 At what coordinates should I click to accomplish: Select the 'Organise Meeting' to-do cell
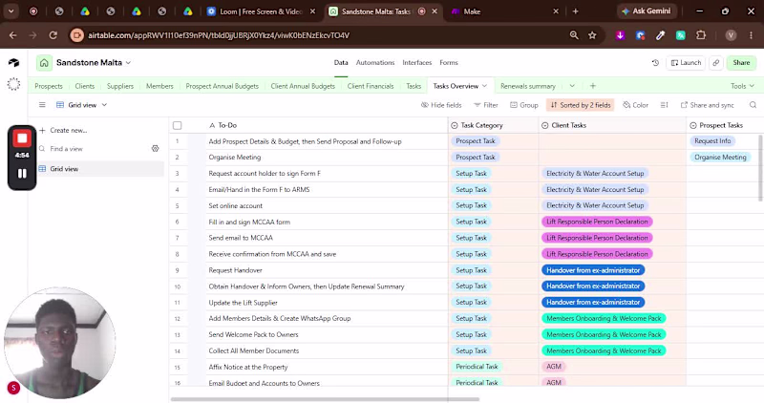coord(327,158)
